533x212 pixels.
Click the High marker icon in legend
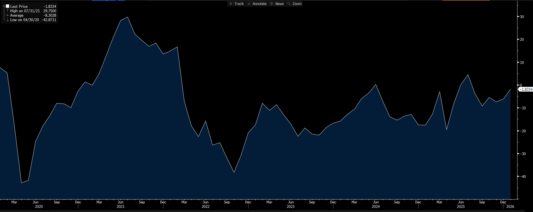8,11
